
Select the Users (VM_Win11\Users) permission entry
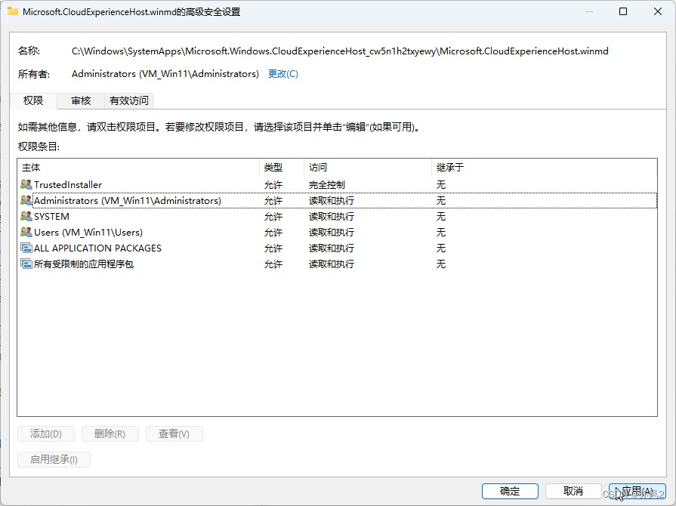coord(338,233)
